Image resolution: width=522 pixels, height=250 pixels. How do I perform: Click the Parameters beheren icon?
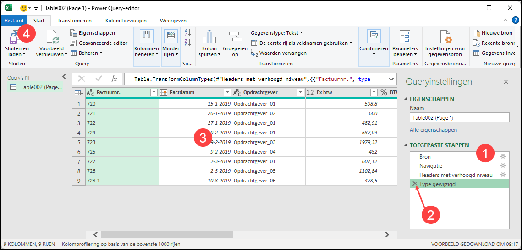(405, 37)
